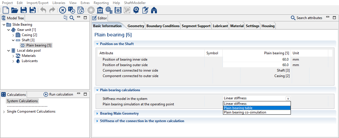Click the script with play icon
Image resolution: width=339 pixels, height=138 pixels.
[x=81, y=10]
